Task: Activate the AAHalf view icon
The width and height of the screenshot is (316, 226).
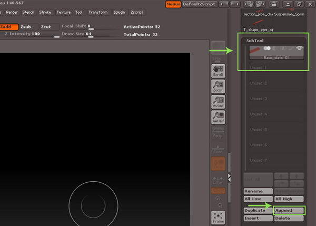Action: click(x=218, y=117)
